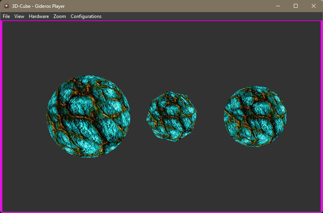
Task: Click the magenta border on the left edge
Action: click(1, 117)
